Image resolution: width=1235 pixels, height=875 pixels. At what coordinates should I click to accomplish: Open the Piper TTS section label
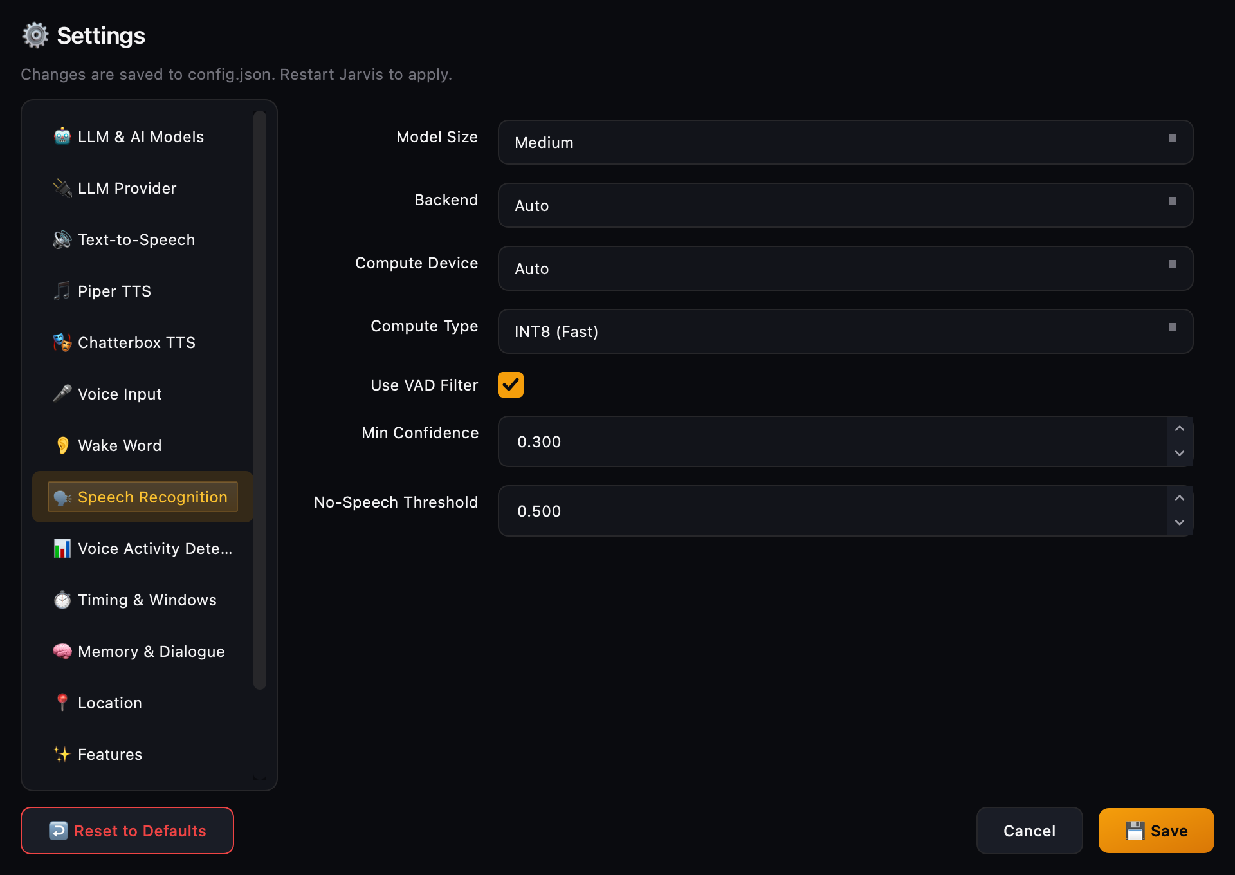click(x=114, y=291)
